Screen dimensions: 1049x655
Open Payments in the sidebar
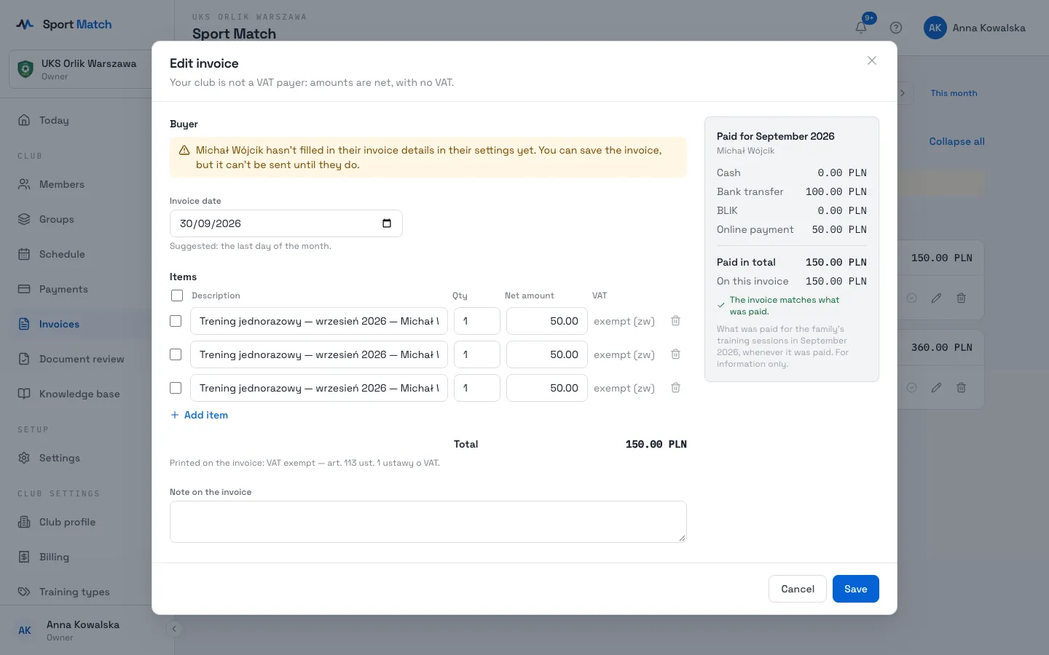click(87, 289)
